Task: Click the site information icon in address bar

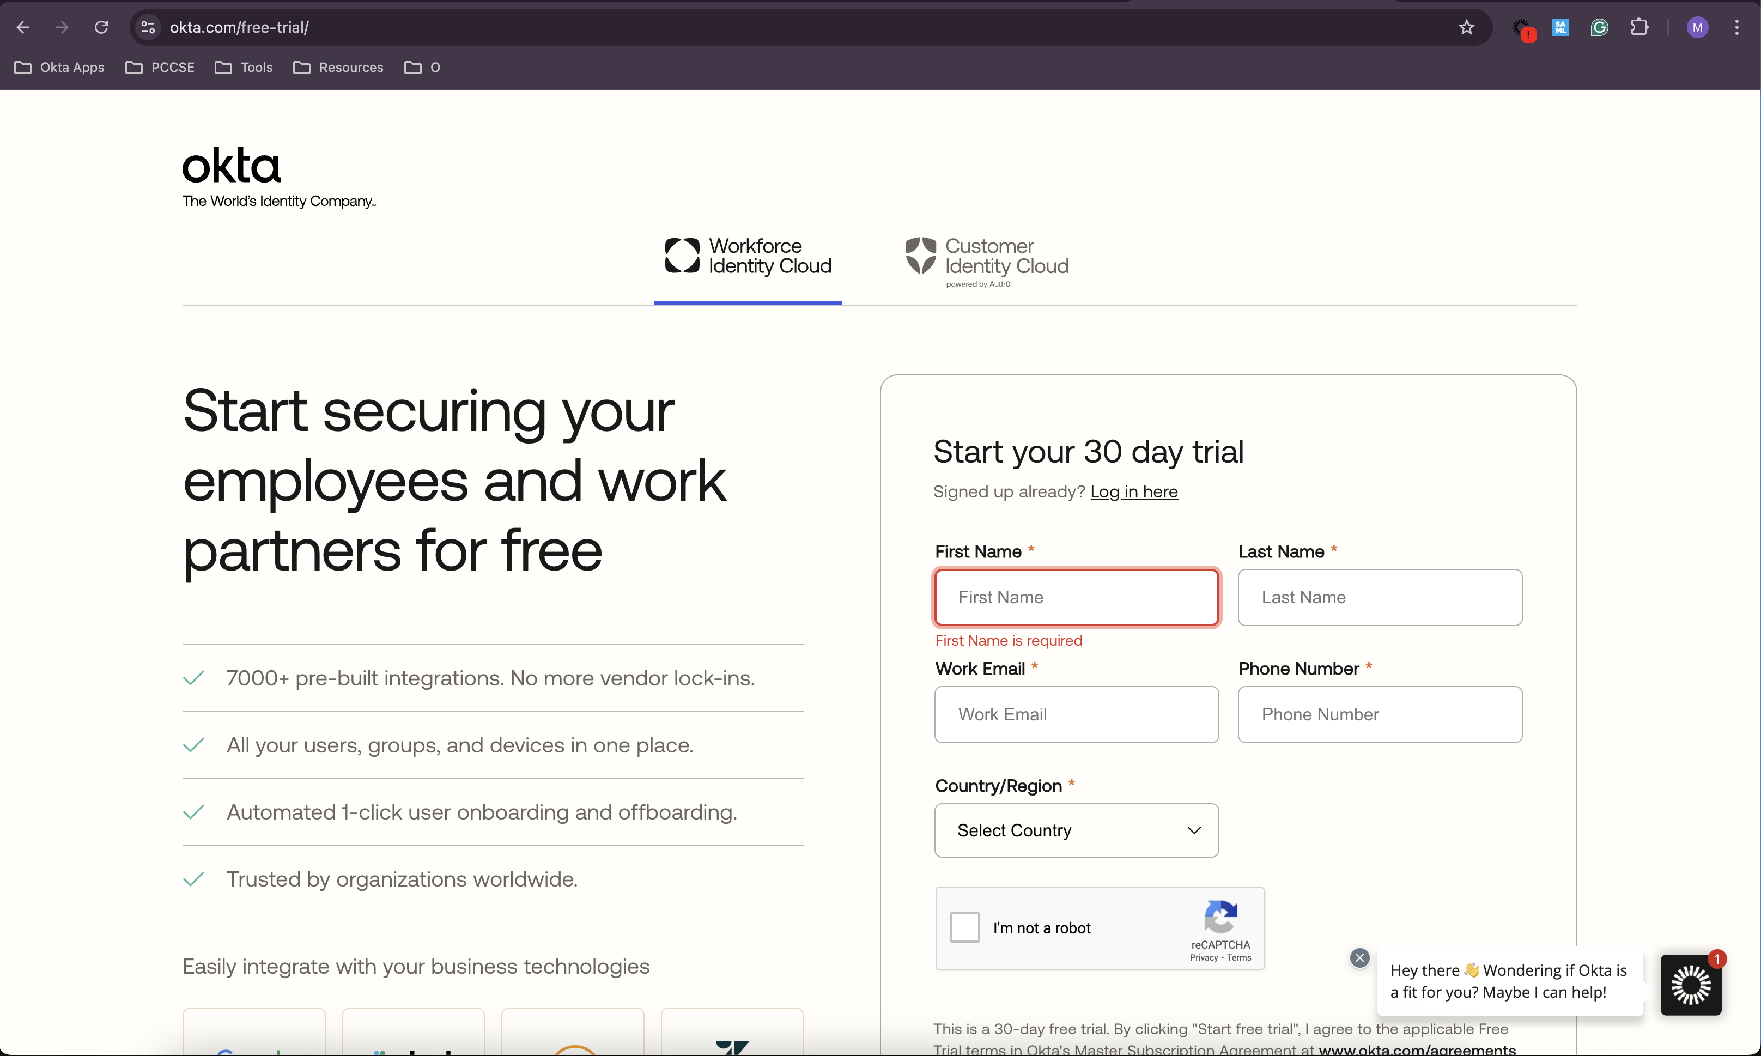Action: point(148,27)
